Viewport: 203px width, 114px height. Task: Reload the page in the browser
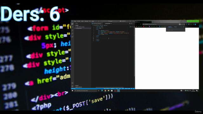[141, 24]
